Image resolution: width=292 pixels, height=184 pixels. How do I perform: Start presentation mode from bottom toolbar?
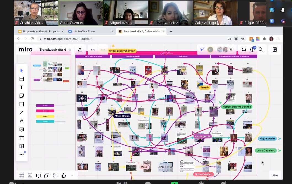(x=30, y=175)
